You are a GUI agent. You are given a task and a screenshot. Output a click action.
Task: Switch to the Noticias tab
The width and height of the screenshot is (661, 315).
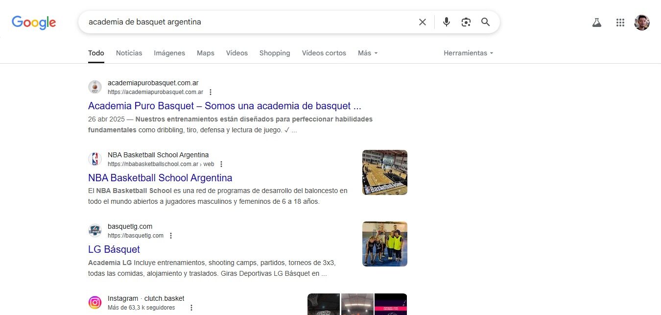click(129, 53)
